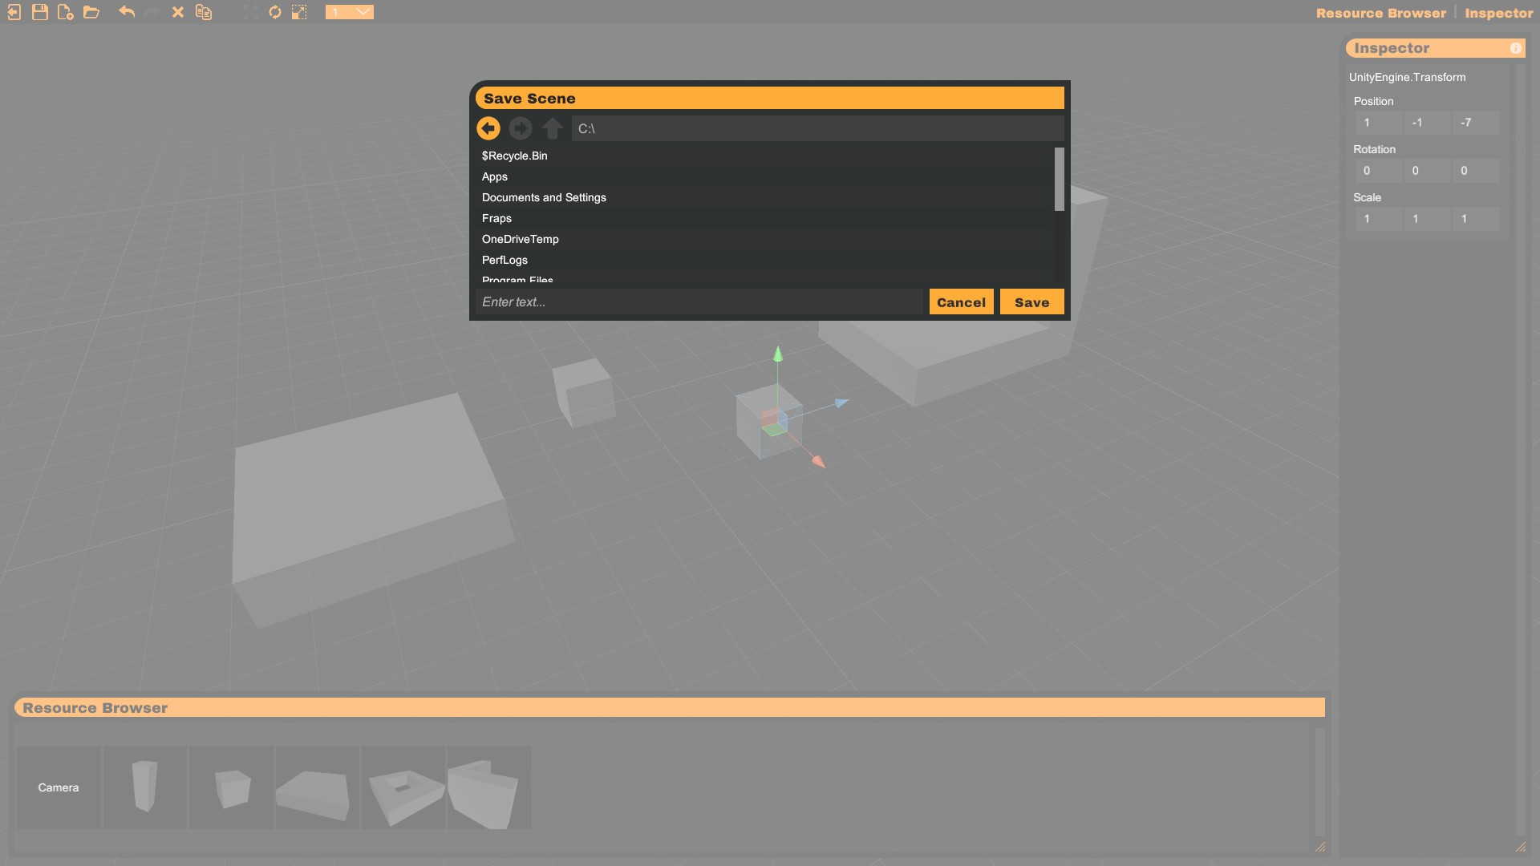
Task: Click the open folder toolbar icon
Action: click(91, 12)
